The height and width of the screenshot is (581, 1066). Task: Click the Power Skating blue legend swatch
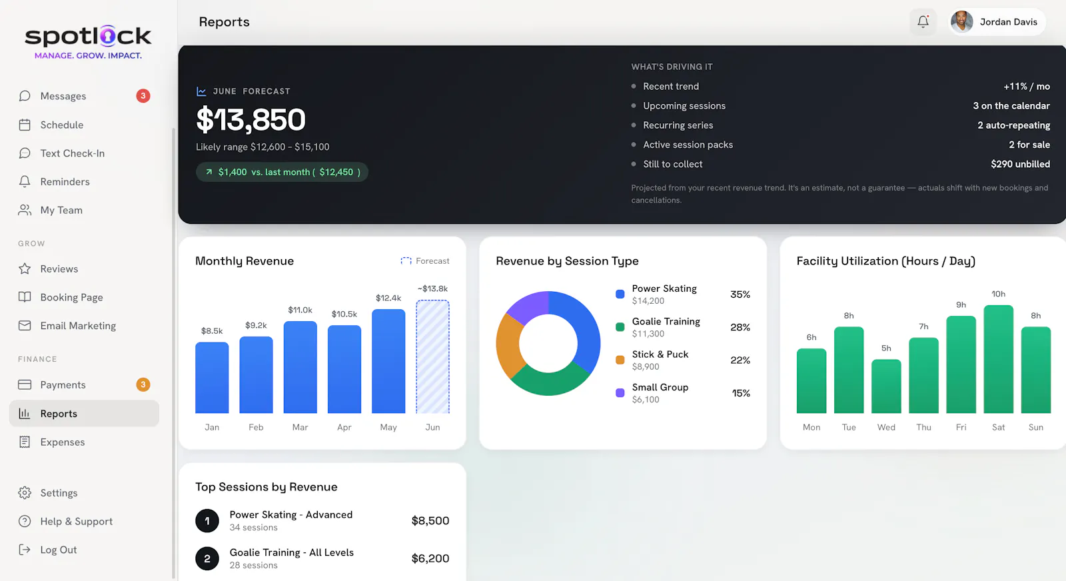(x=620, y=294)
